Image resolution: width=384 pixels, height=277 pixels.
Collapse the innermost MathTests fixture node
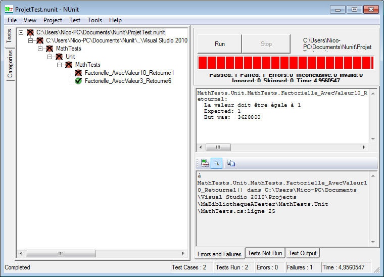tap(60, 65)
